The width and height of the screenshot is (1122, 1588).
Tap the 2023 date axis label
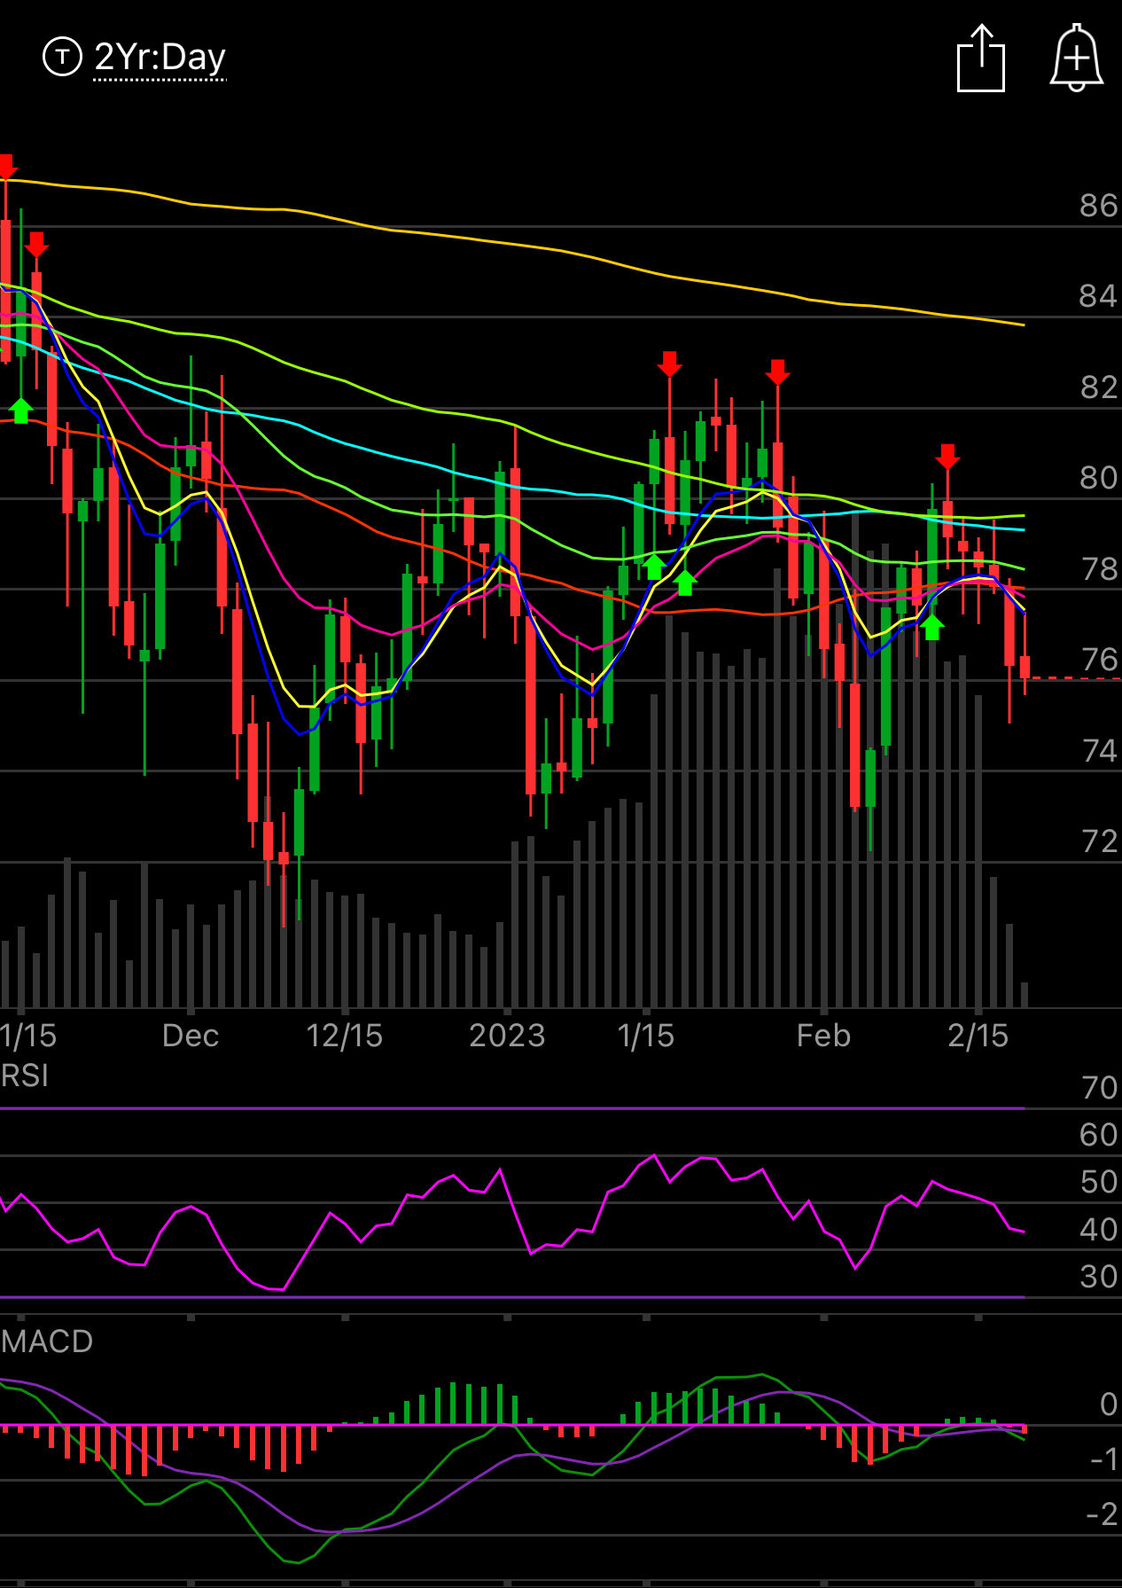(507, 1036)
